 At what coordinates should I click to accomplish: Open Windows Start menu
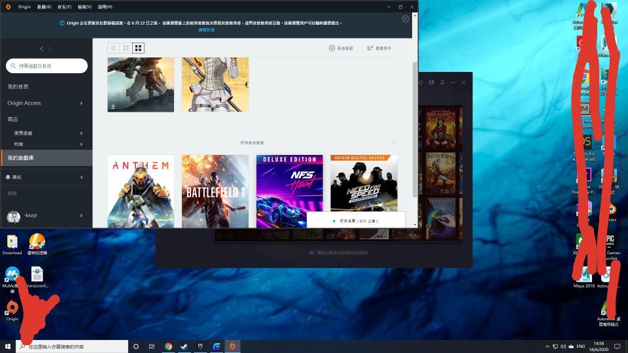(x=8, y=346)
